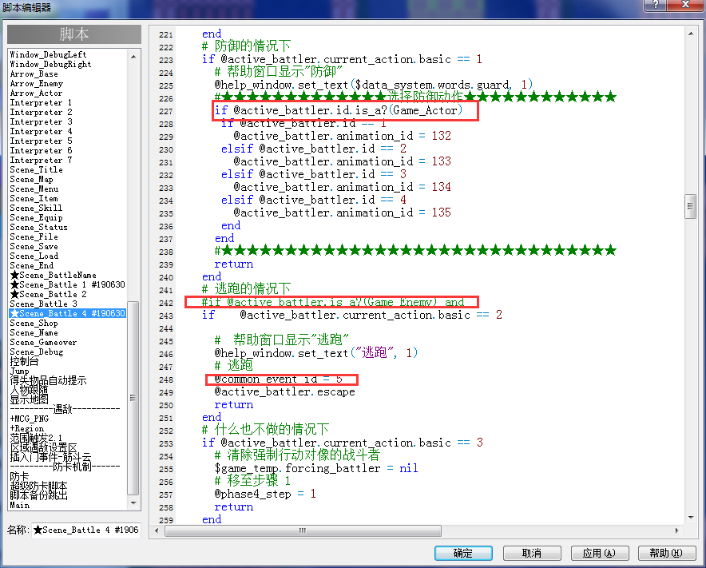Select the Window_DebugRight script

pos(50,65)
